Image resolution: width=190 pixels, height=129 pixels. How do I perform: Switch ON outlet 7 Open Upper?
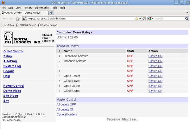(x=155, y=86)
